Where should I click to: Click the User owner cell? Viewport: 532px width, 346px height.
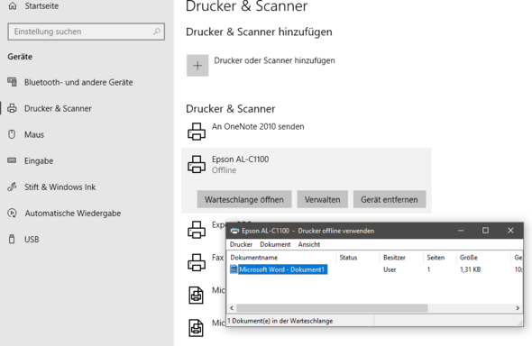(x=390, y=269)
